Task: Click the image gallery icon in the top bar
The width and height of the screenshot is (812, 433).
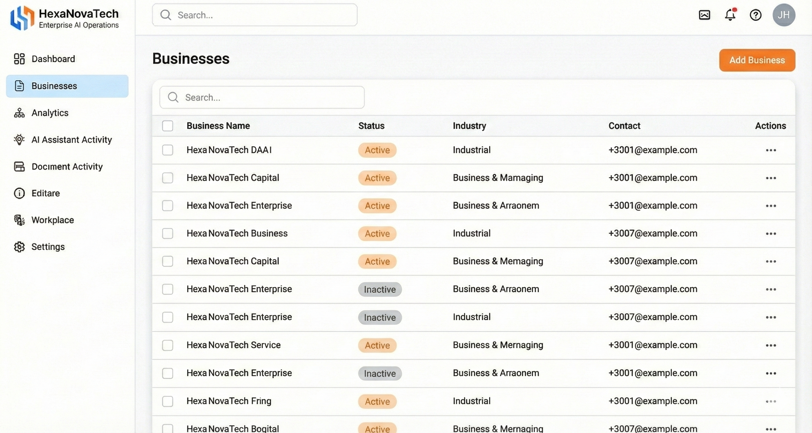Action: coord(705,14)
